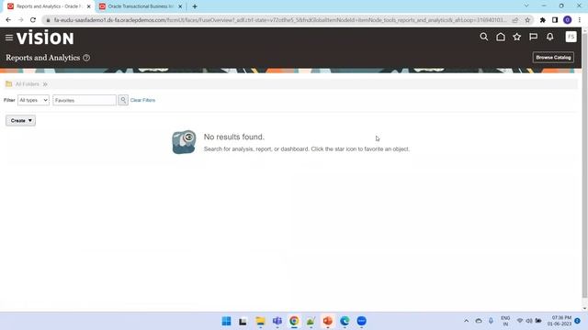The image size is (588, 330).
Task: Toggle the browser side panel icon
Action: point(555,20)
